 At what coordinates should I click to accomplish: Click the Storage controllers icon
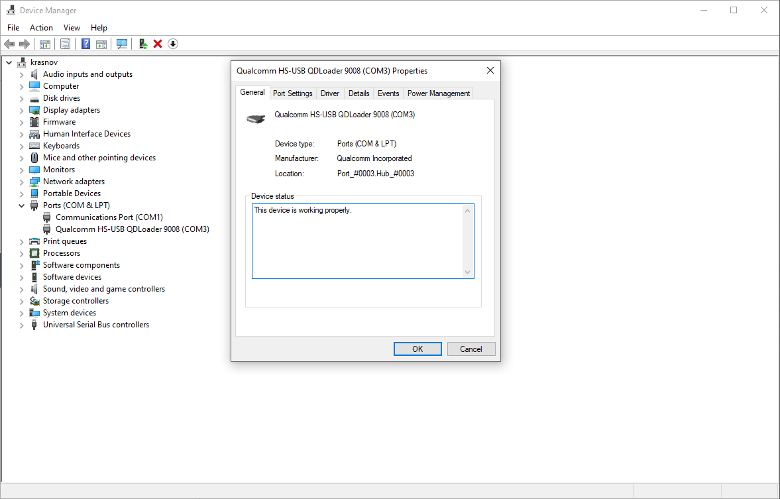point(34,301)
